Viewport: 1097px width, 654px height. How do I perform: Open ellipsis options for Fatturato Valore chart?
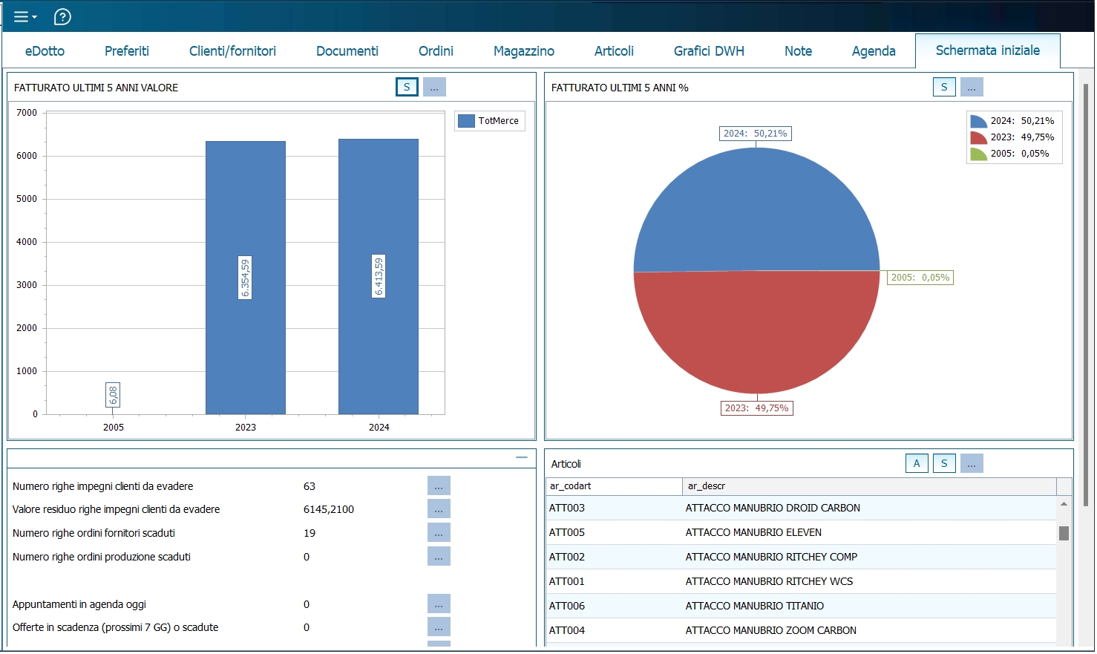coord(434,88)
